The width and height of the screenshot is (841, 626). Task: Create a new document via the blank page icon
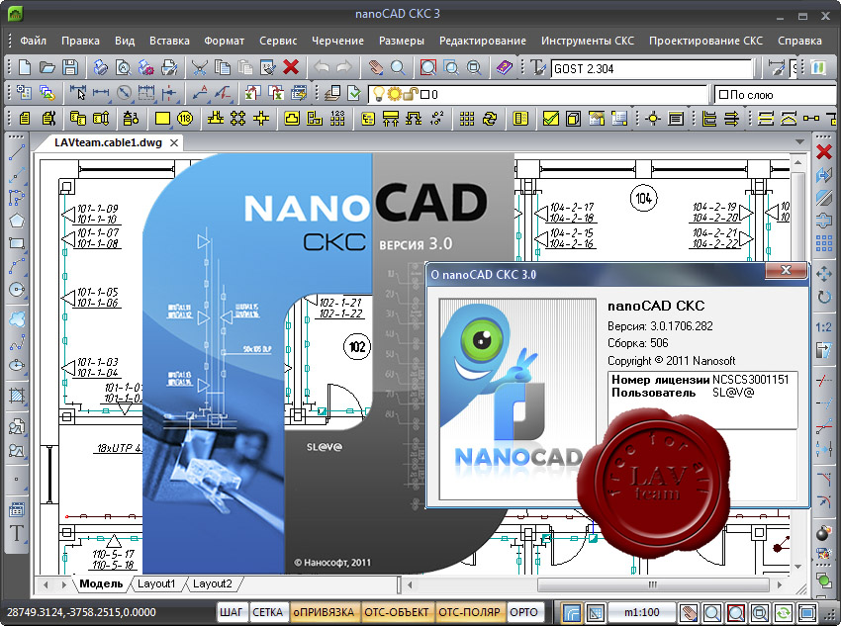pyautogui.click(x=25, y=67)
